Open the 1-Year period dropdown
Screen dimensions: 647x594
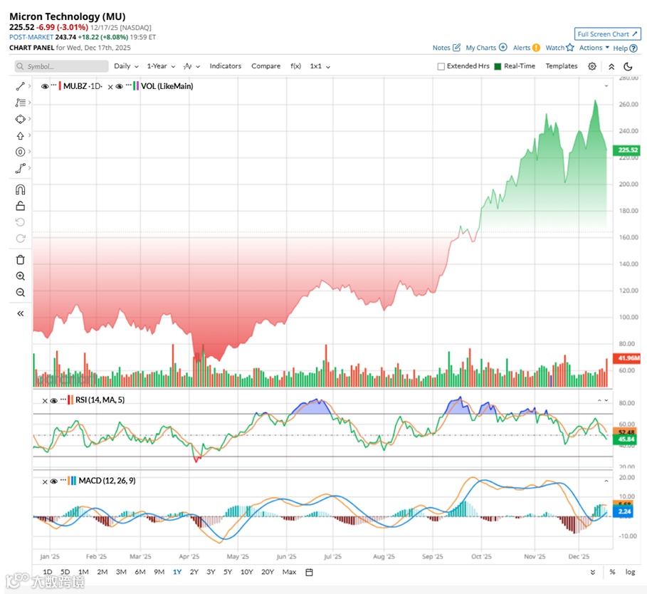click(161, 66)
